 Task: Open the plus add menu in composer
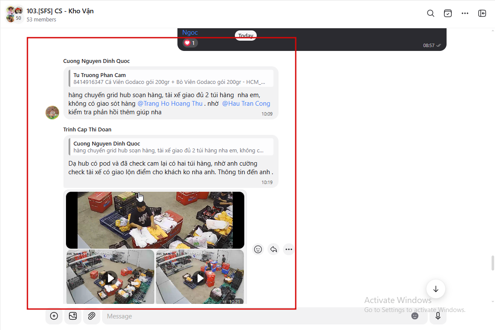(54, 316)
